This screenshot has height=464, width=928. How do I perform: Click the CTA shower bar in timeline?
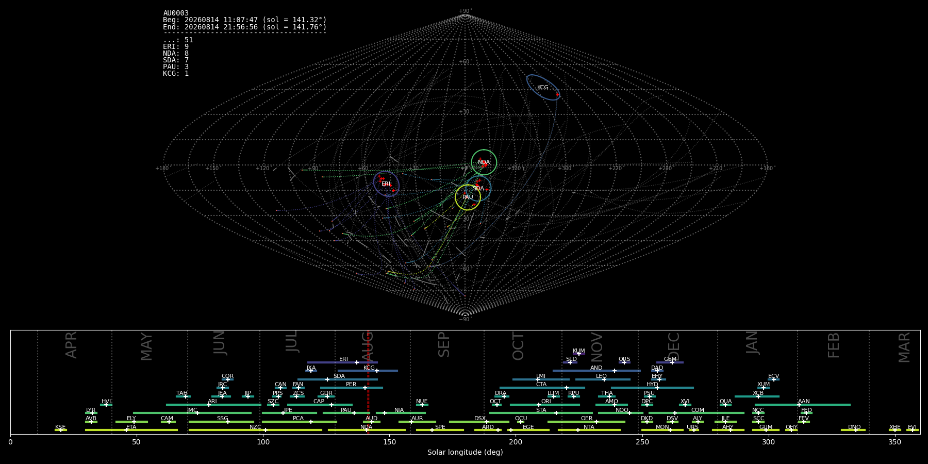(x=542, y=388)
